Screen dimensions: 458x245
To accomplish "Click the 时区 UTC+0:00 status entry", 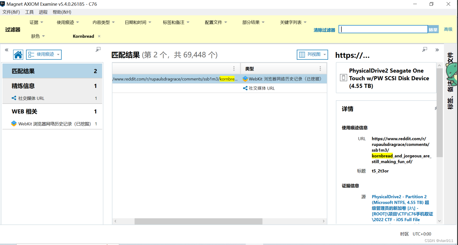I will 416,234.
